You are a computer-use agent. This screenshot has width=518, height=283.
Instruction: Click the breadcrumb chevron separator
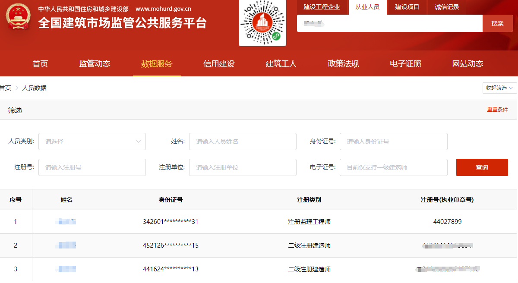click(x=17, y=88)
